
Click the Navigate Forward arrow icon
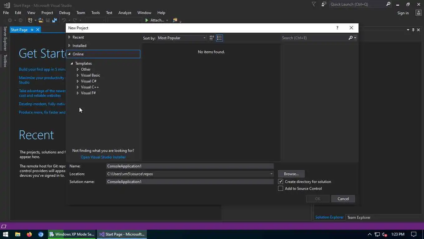coord(21,20)
